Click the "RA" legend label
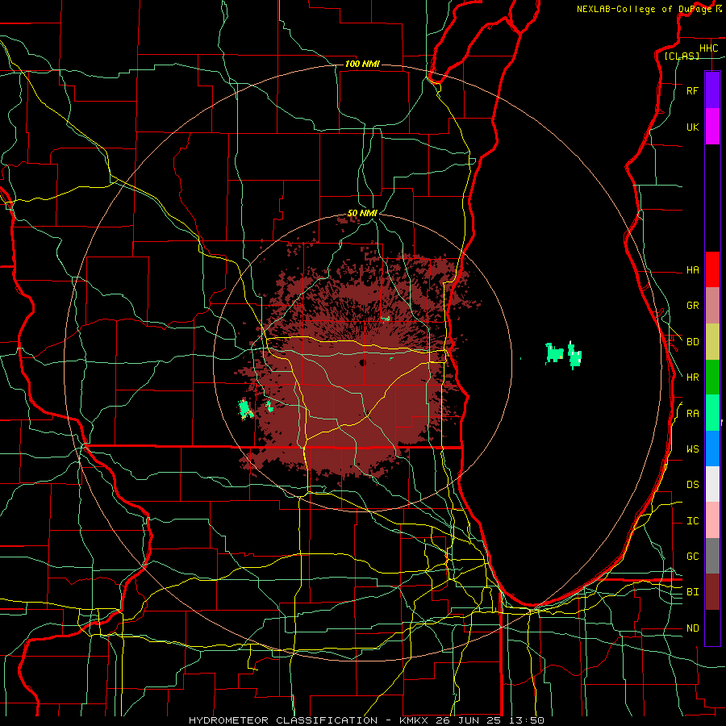The image size is (726, 726). coord(692,414)
